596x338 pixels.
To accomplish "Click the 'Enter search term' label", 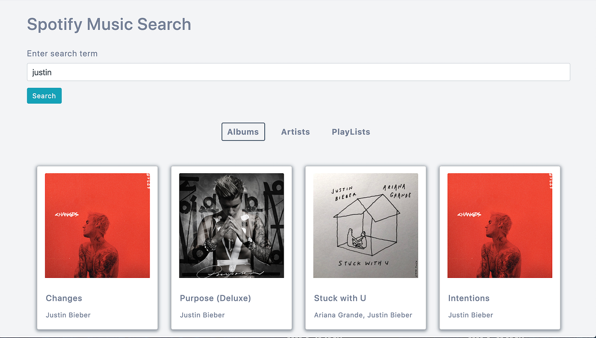I will pyautogui.click(x=62, y=53).
